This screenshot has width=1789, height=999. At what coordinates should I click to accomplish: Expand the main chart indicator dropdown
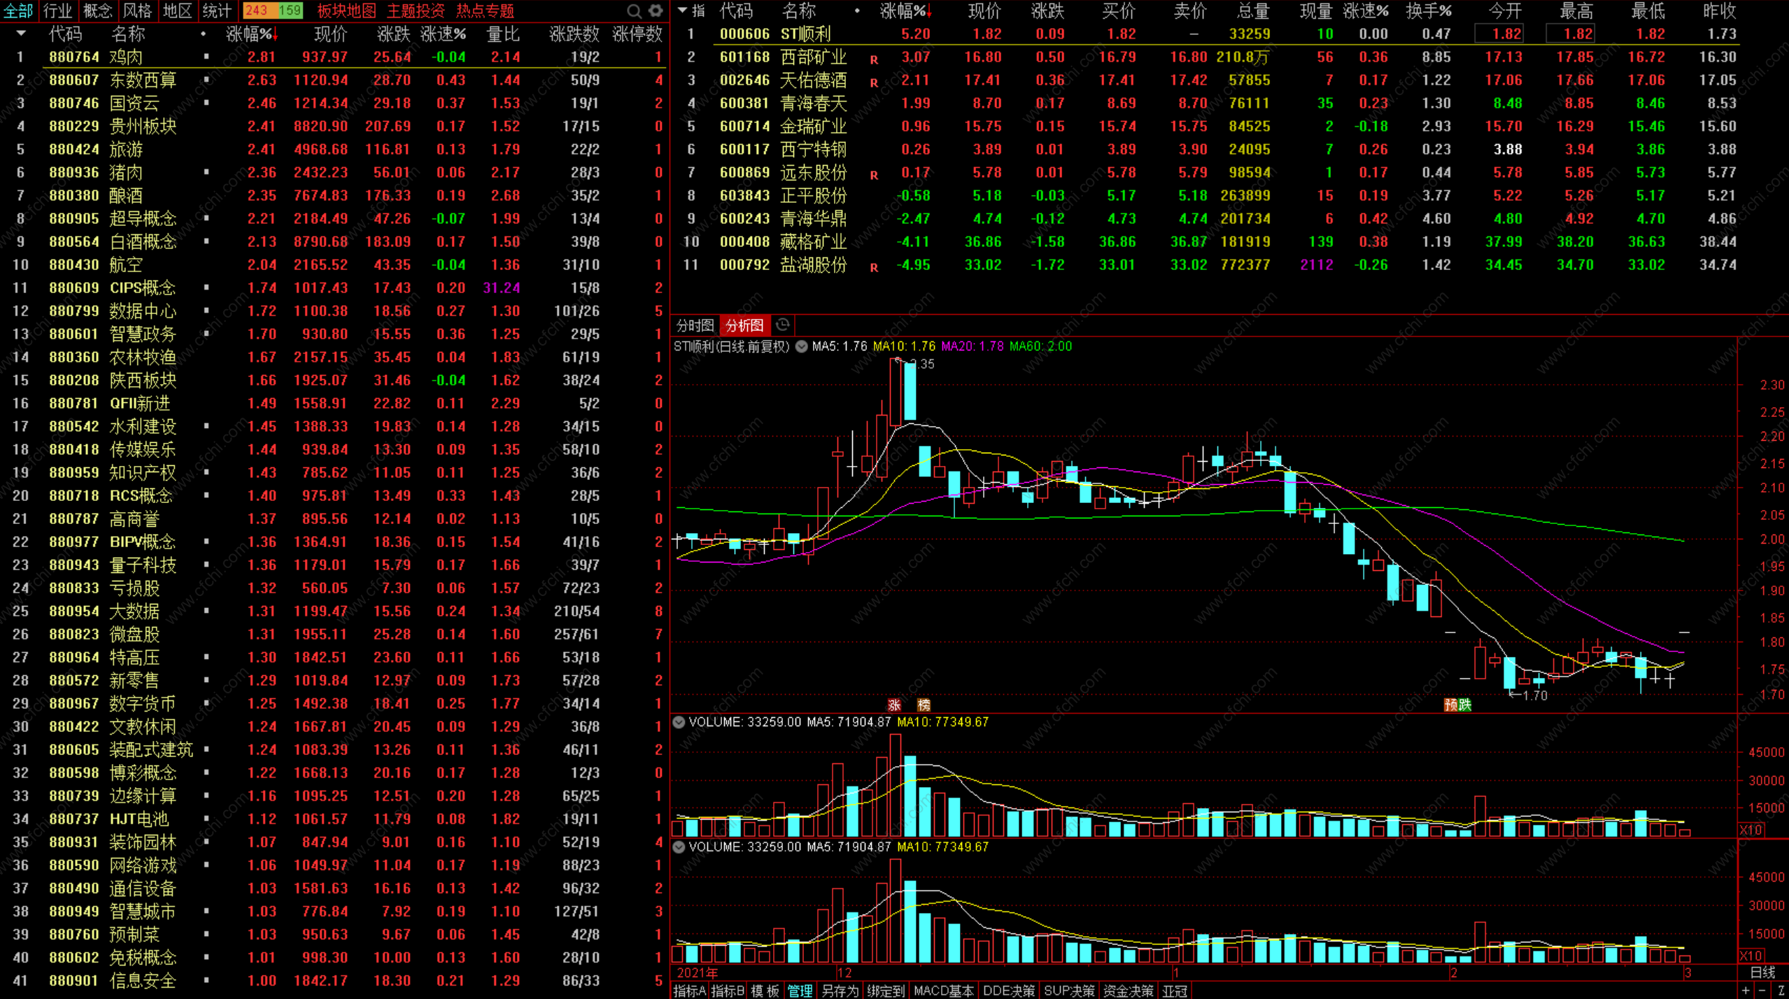[x=802, y=346]
